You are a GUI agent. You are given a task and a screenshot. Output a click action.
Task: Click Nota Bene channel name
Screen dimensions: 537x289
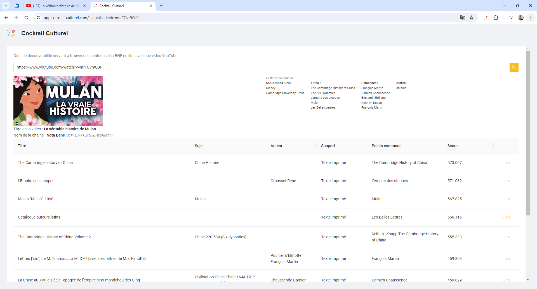(56, 135)
